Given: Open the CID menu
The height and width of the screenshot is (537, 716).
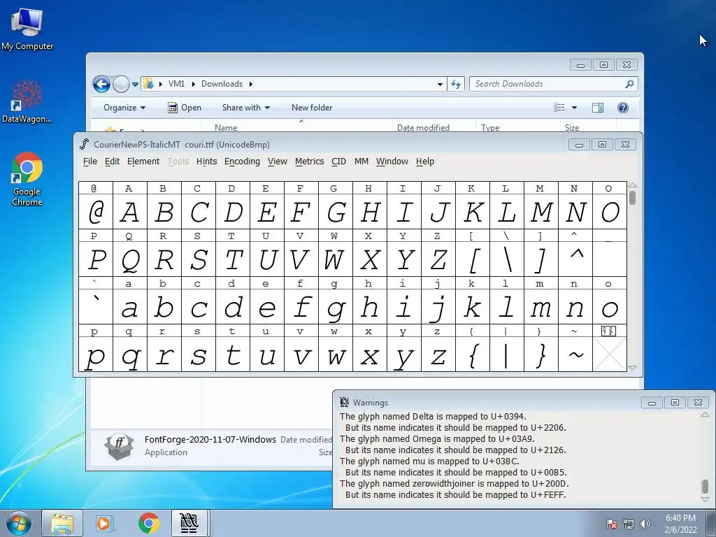Looking at the screenshot, I should tap(339, 162).
